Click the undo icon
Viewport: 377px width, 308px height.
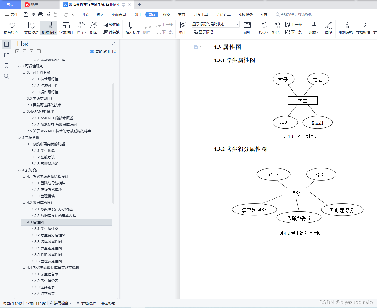[55, 14]
